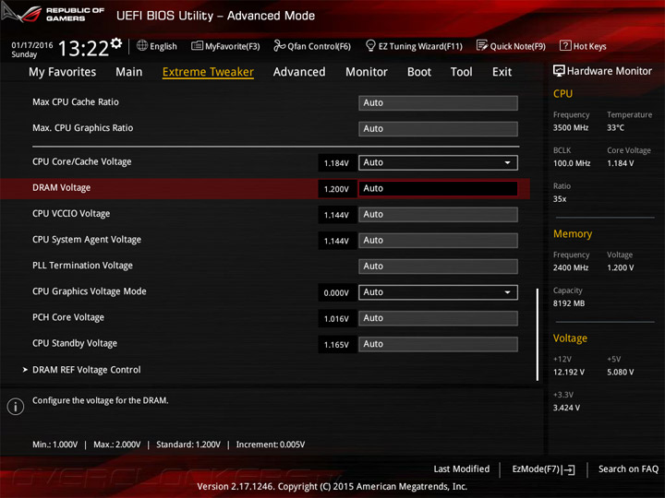Click the Max CPU Cache Ratio field
Image resolution: width=665 pixels, height=498 pixels.
pos(438,103)
